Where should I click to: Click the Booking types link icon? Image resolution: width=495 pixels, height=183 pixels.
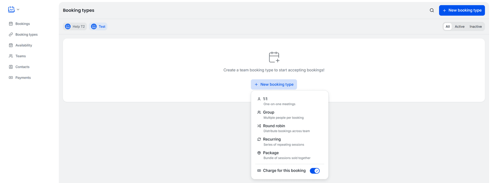click(11, 34)
